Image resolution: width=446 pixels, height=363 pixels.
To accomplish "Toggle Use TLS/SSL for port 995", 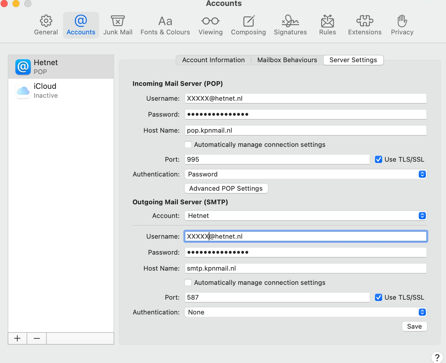I will tap(378, 160).
